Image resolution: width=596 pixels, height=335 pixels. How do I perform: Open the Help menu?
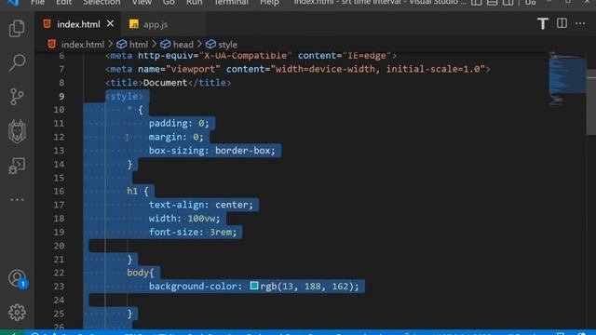[x=269, y=2]
